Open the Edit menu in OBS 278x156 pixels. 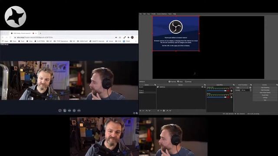click(144, 14)
